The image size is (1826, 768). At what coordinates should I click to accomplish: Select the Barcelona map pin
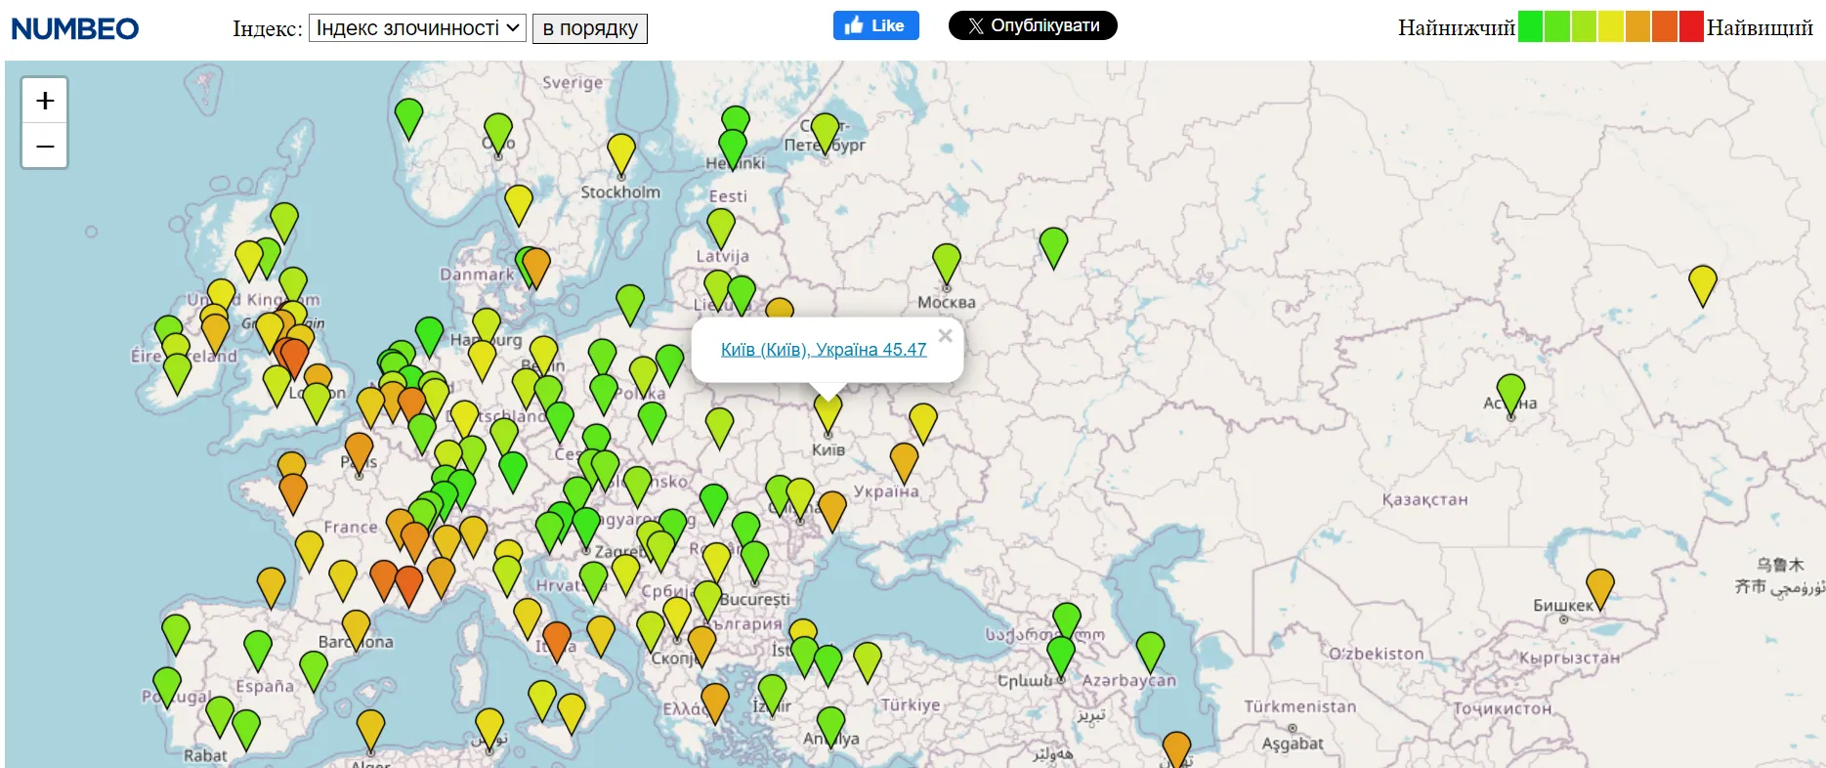coord(356,627)
